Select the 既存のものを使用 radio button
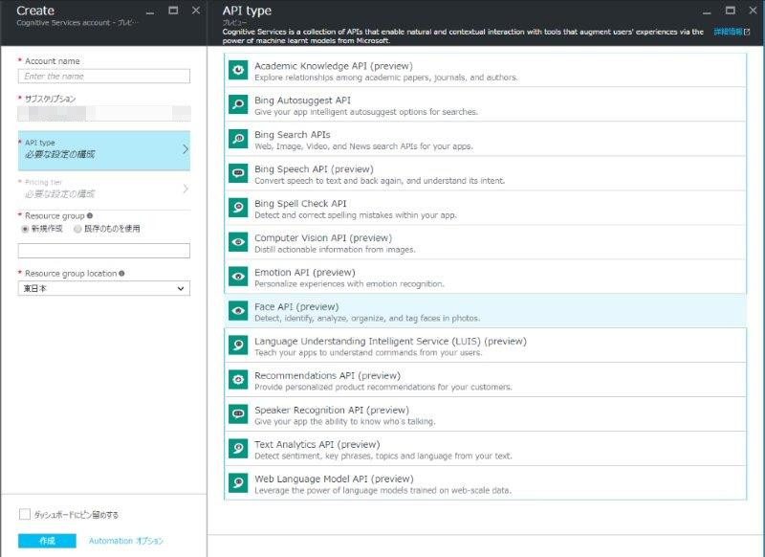The height and width of the screenshot is (557, 765). coord(77,229)
